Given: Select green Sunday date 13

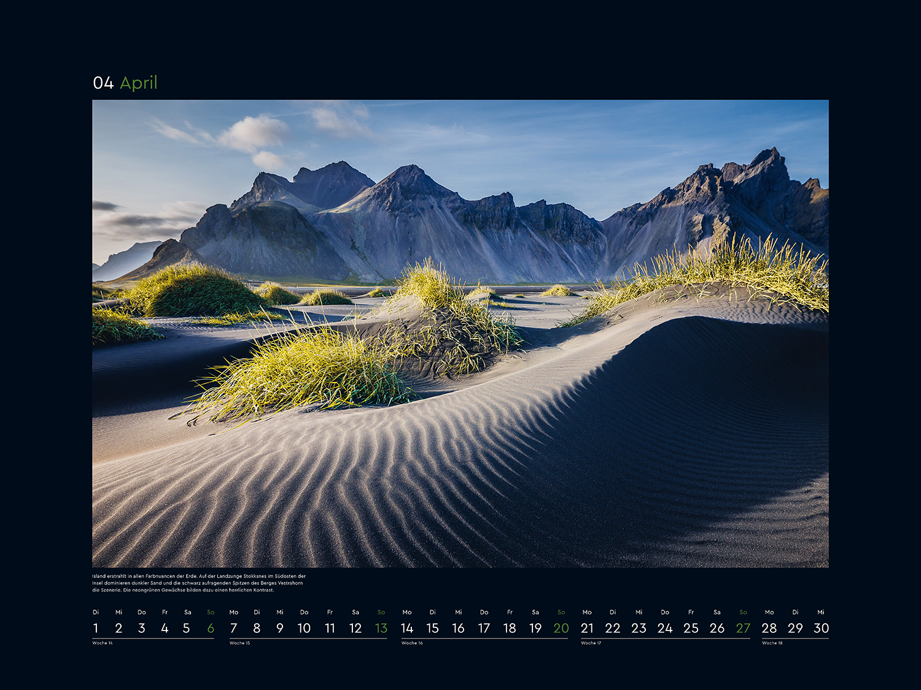Looking at the screenshot, I should 381,628.
